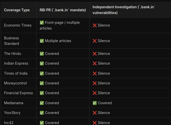Click the green check in Economic Times row
Viewport: 171px width, 125px height.
click(42, 23)
